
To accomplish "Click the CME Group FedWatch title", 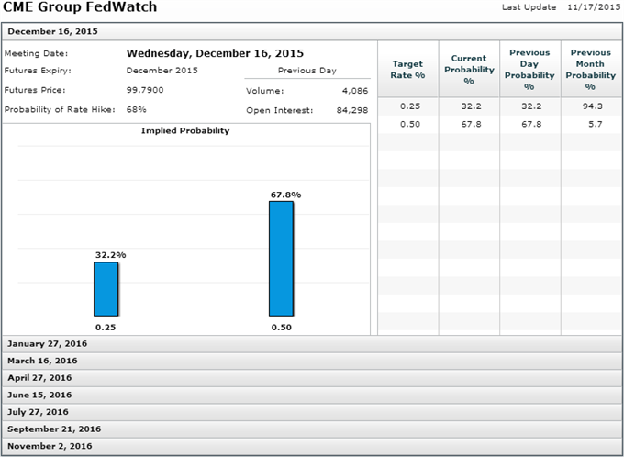I will [x=80, y=6].
